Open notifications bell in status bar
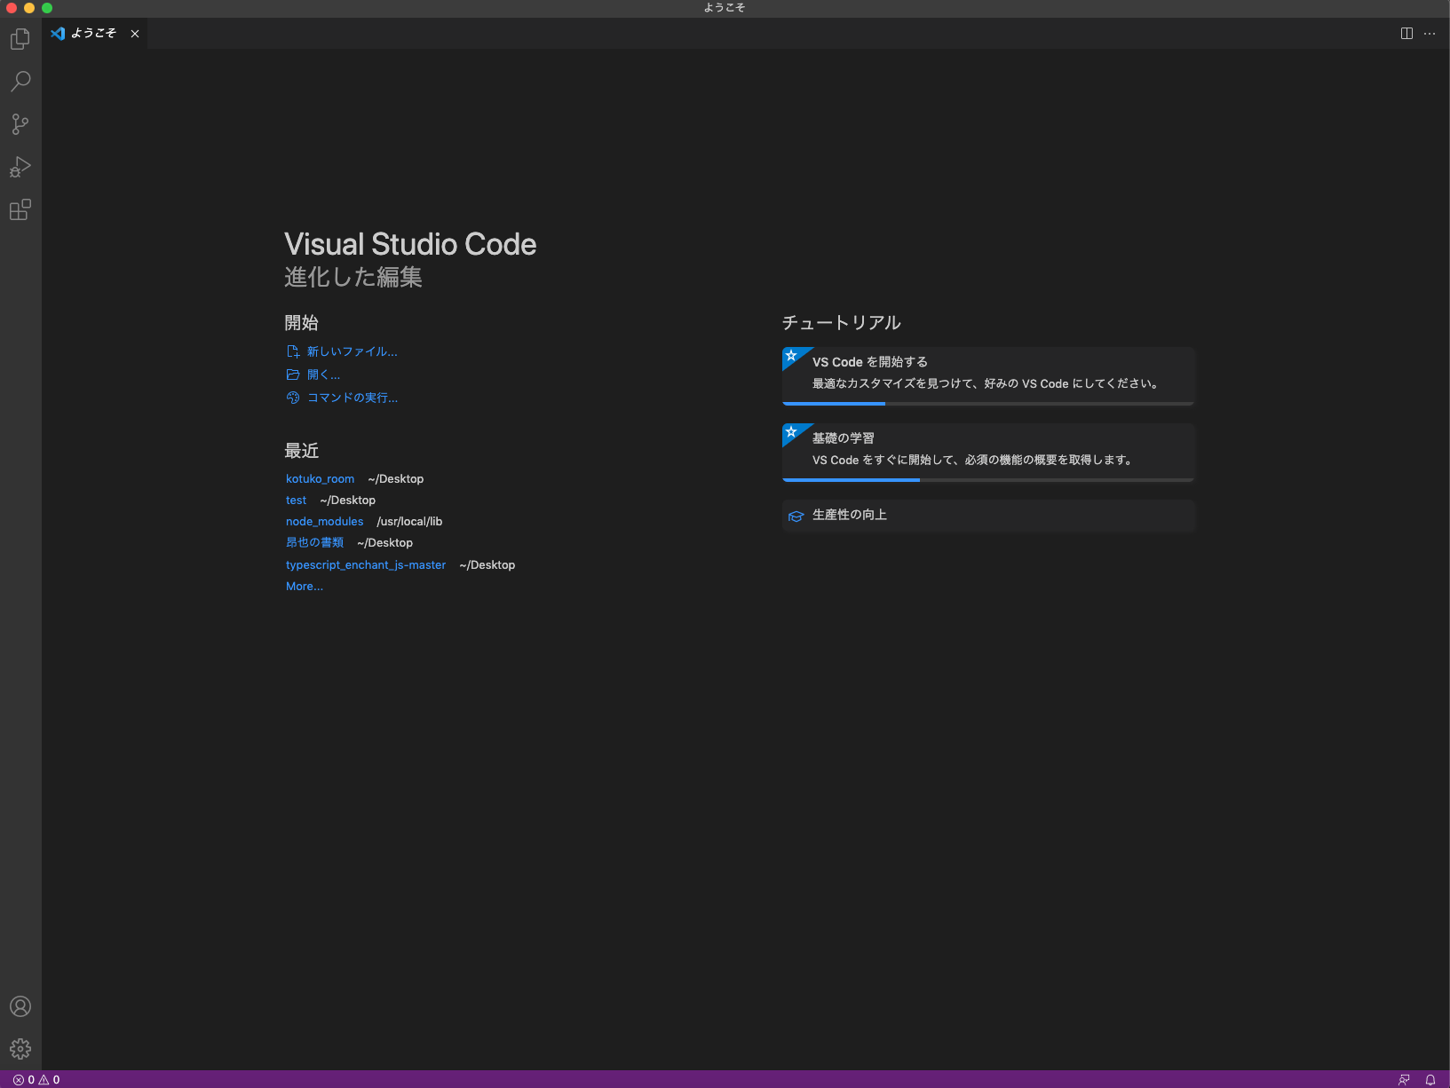 pyautogui.click(x=1430, y=1079)
